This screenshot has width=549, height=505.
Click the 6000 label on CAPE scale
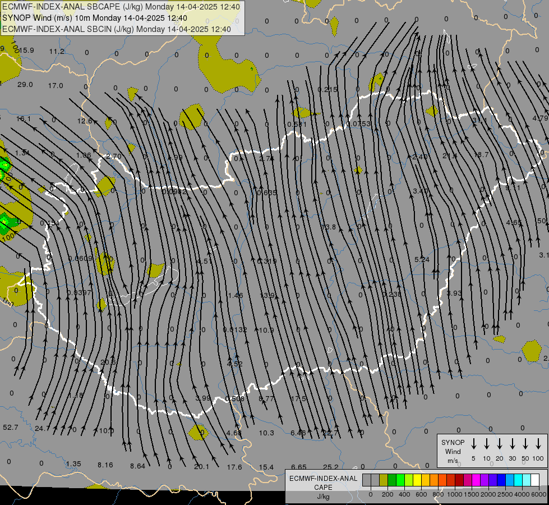(x=539, y=494)
